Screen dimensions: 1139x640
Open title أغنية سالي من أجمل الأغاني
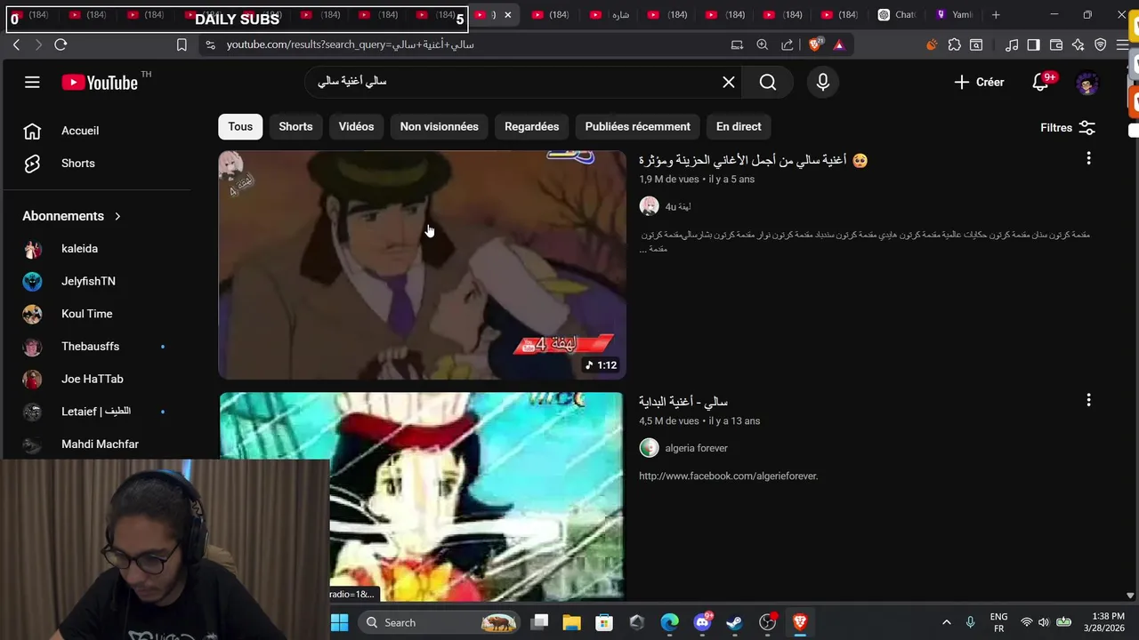pos(753,160)
